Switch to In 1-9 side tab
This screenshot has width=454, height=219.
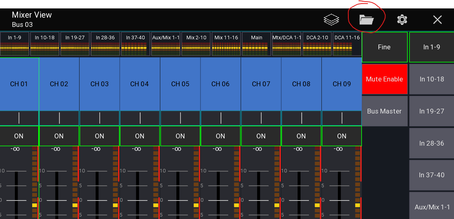(432, 47)
